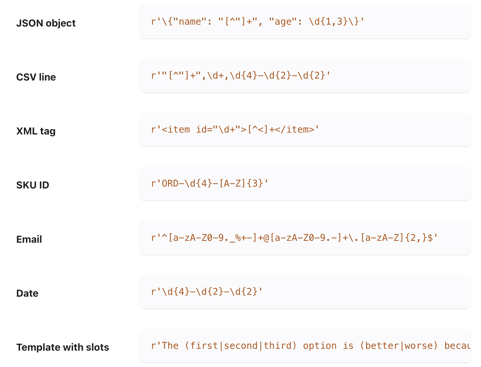The height and width of the screenshot is (367, 481).
Task: Select the SKU ID regex code block
Action: pyautogui.click(x=305, y=184)
